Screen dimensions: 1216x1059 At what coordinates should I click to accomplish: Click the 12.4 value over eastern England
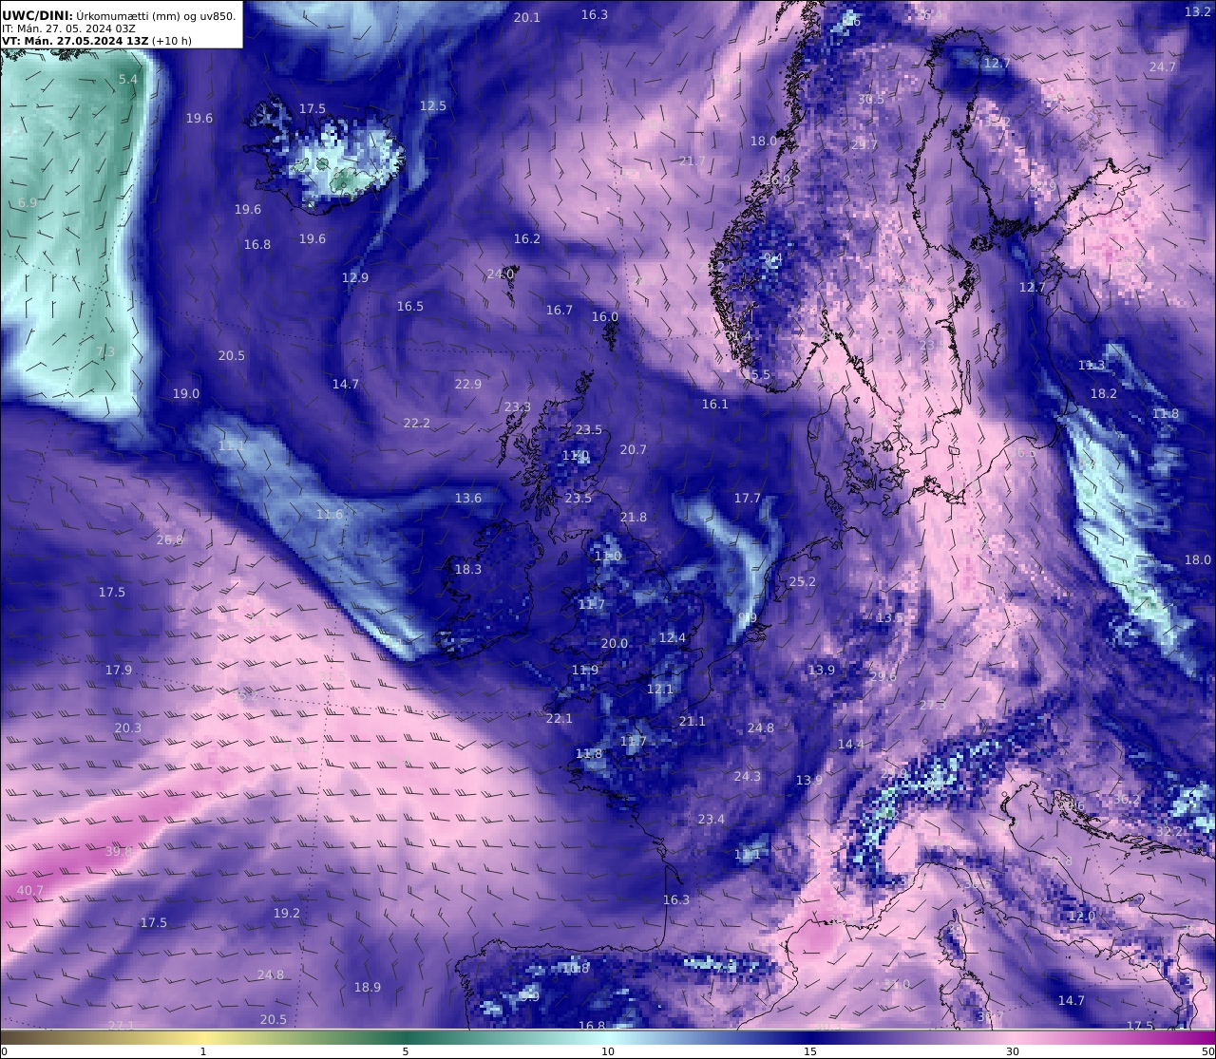(673, 638)
